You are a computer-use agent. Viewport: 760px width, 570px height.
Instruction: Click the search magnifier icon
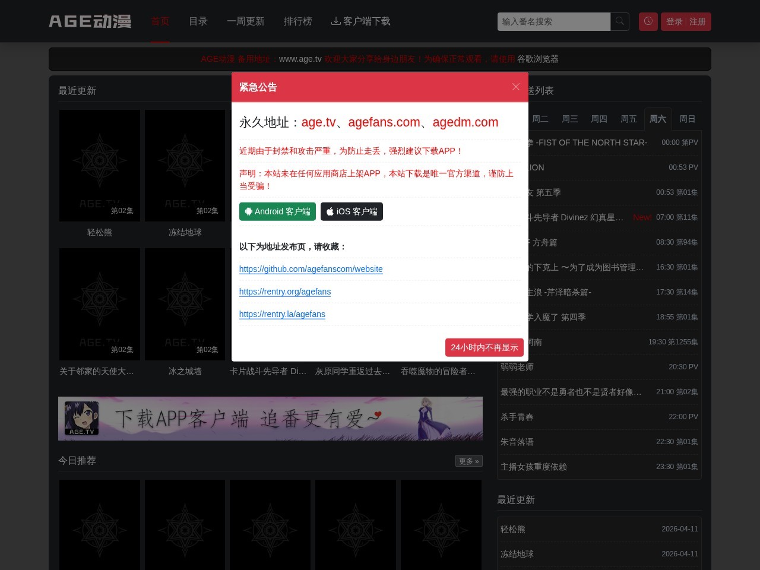619,21
